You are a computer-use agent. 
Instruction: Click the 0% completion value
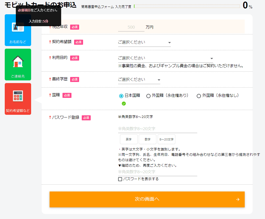pos(247,6)
